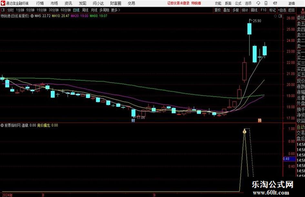This screenshot has width=305, height=197.
Task: Open the 财富圈 menu
Action: pyautogui.click(x=116, y=3)
